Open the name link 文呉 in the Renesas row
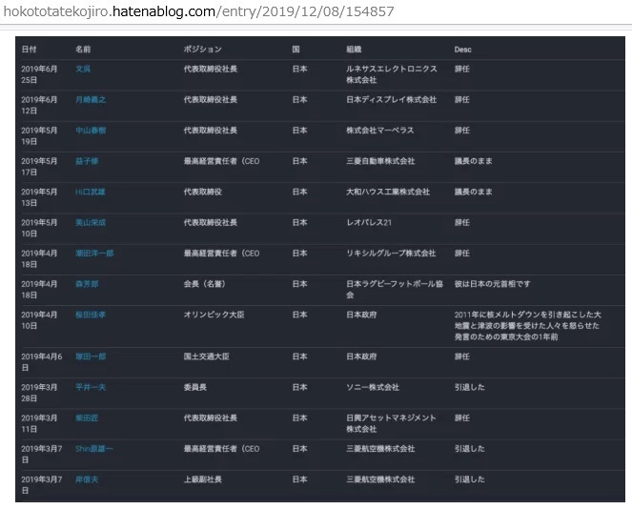Screen dimensions: 632x509 pos(83,69)
